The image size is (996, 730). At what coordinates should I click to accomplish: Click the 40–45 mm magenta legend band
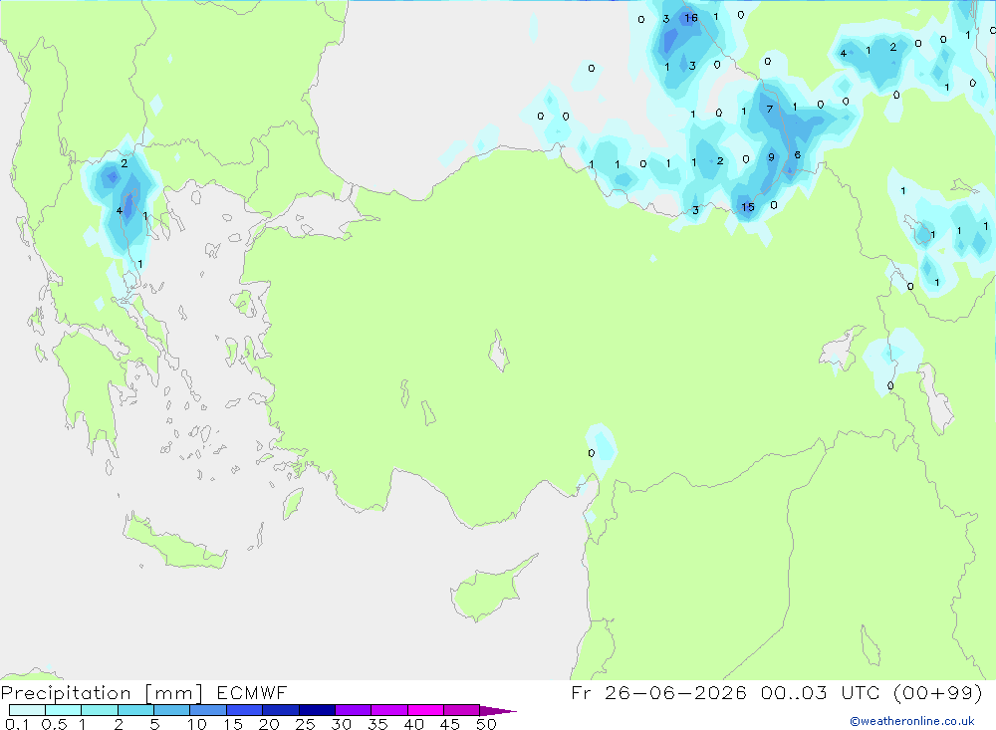coord(425,710)
